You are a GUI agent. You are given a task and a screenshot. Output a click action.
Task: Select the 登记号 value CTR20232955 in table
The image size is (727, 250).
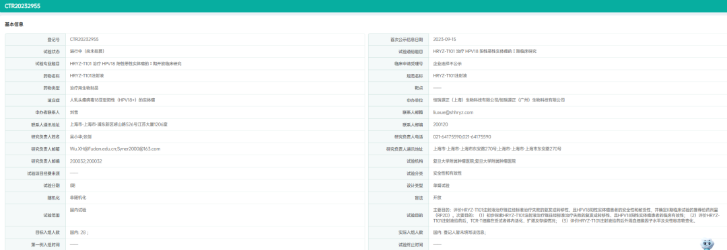click(x=84, y=40)
